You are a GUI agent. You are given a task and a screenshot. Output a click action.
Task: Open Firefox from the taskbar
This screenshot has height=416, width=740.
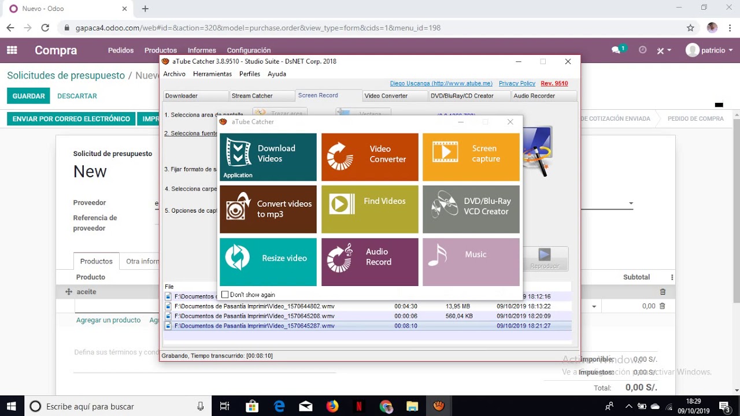click(x=332, y=406)
